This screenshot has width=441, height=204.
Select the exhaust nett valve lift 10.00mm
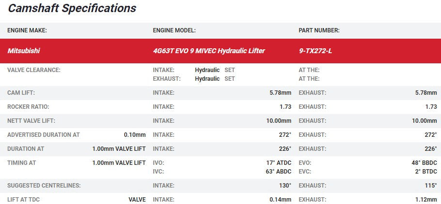[x=424, y=121]
